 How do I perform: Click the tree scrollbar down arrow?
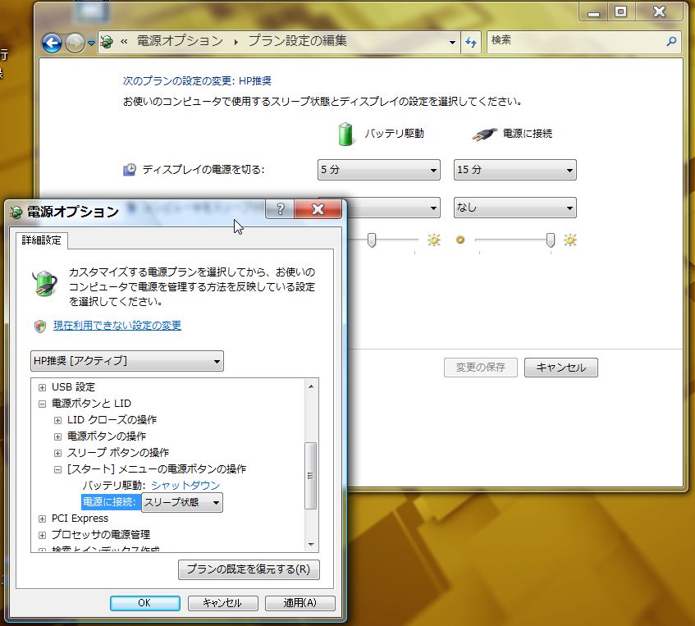(x=311, y=545)
